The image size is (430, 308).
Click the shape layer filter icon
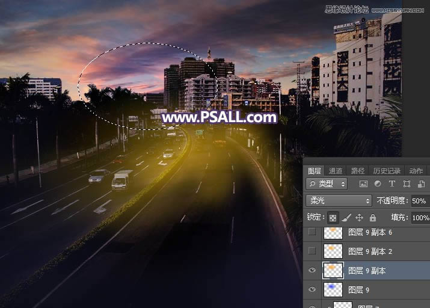pos(407,184)
